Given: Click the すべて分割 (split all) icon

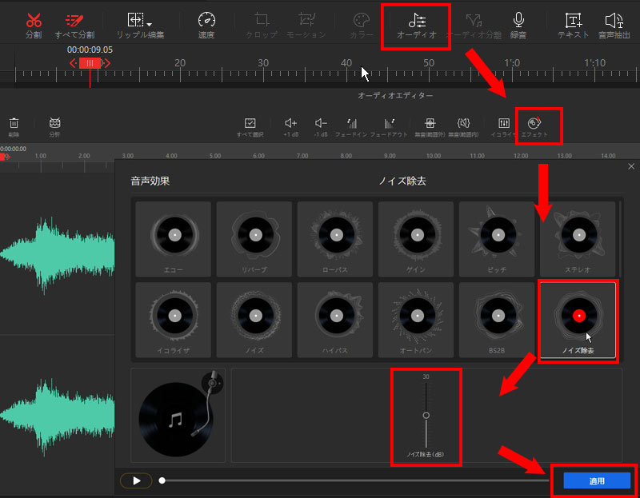Looking at the screenshot, I should pos(74,21).
